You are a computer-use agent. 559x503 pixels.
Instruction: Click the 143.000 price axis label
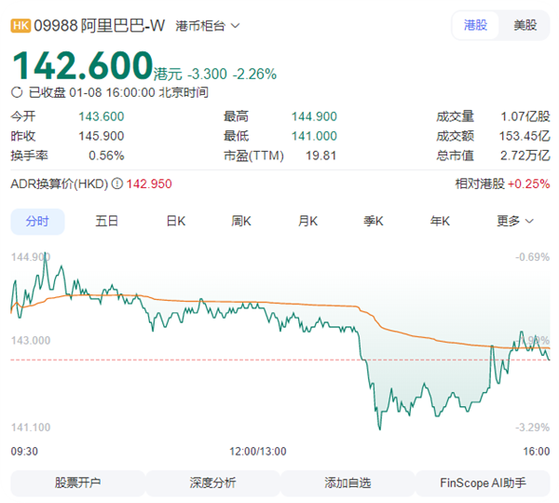point(31,340)
